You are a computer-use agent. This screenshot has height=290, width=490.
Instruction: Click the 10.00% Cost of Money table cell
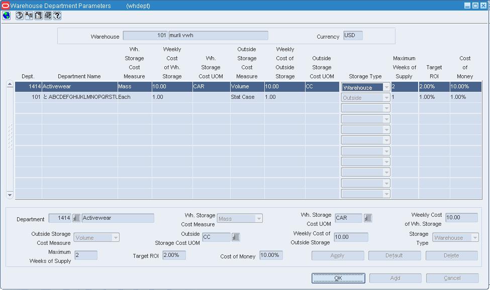pos(465,87)
